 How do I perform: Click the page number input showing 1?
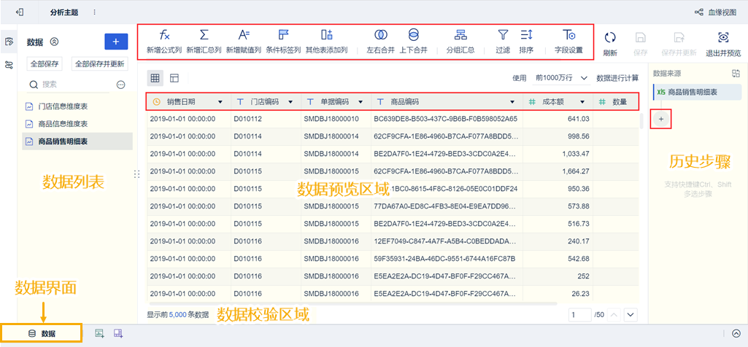click(580, 315)
